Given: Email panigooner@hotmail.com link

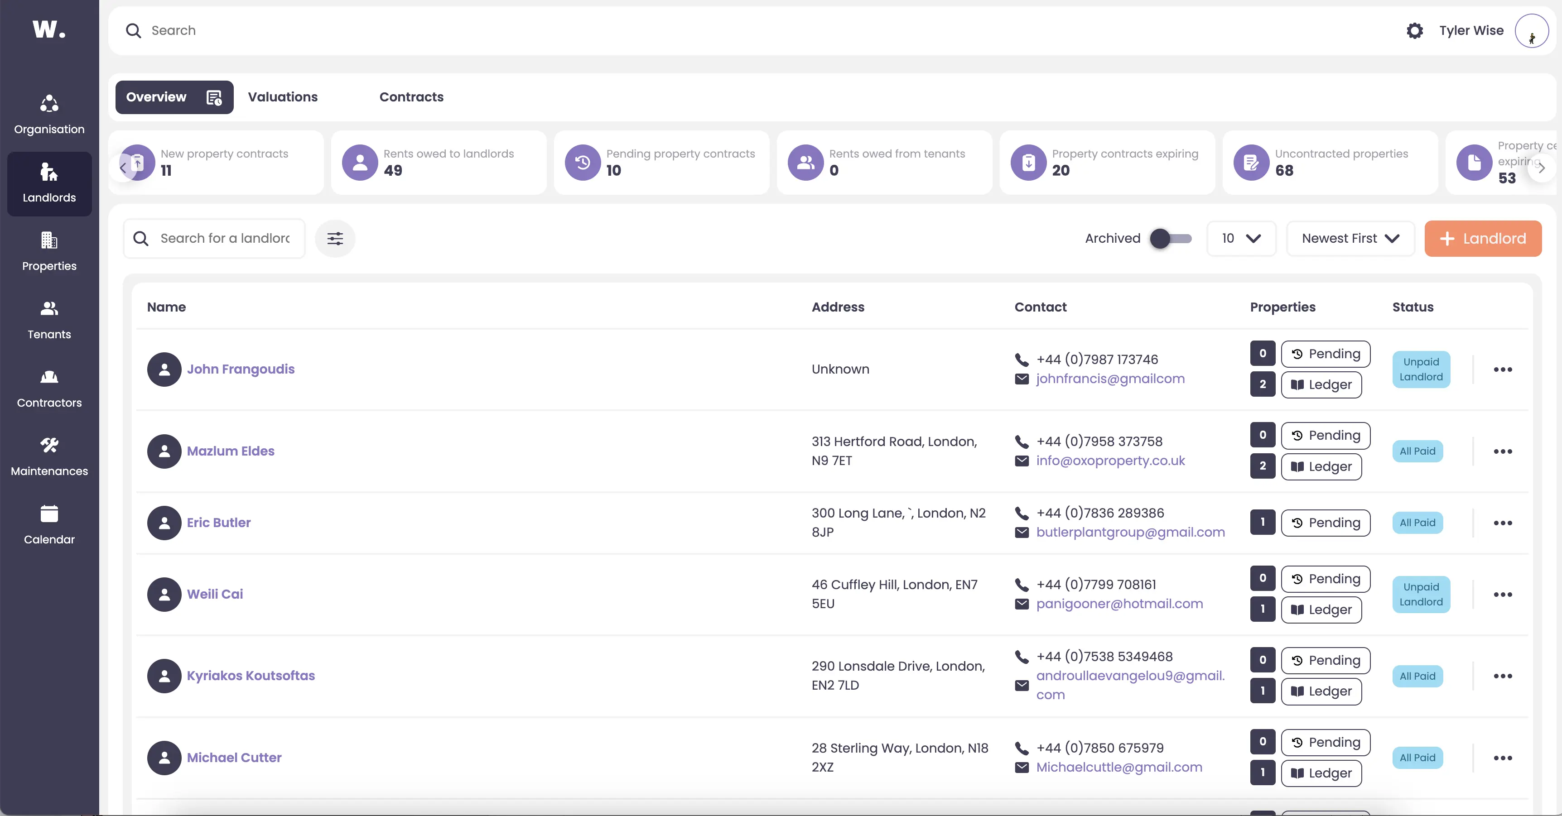Looking at the screenshot, I should (1119, 604).
